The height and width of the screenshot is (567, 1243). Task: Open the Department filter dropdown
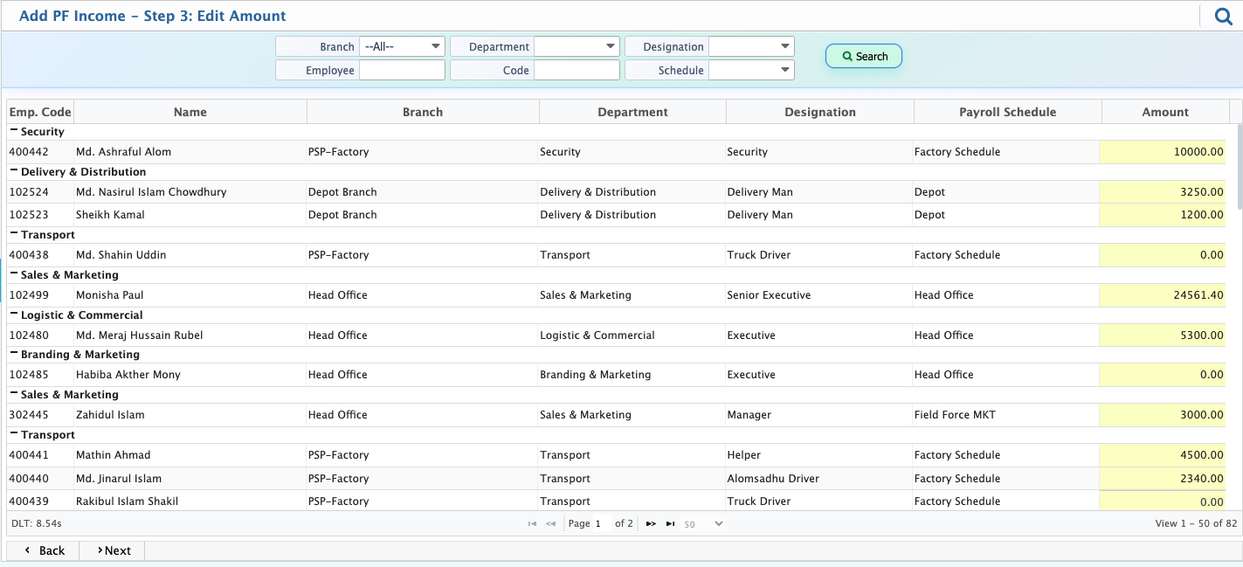pos(577,46)
